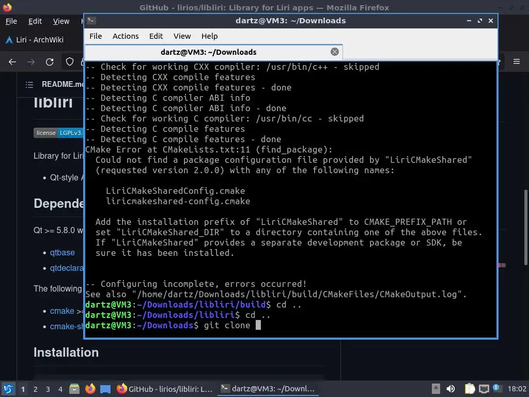Click the 'LiriCMakeSharedConfig.cmake' text in terminal
This screenshot has height=397, width=529.
point(176,191)
